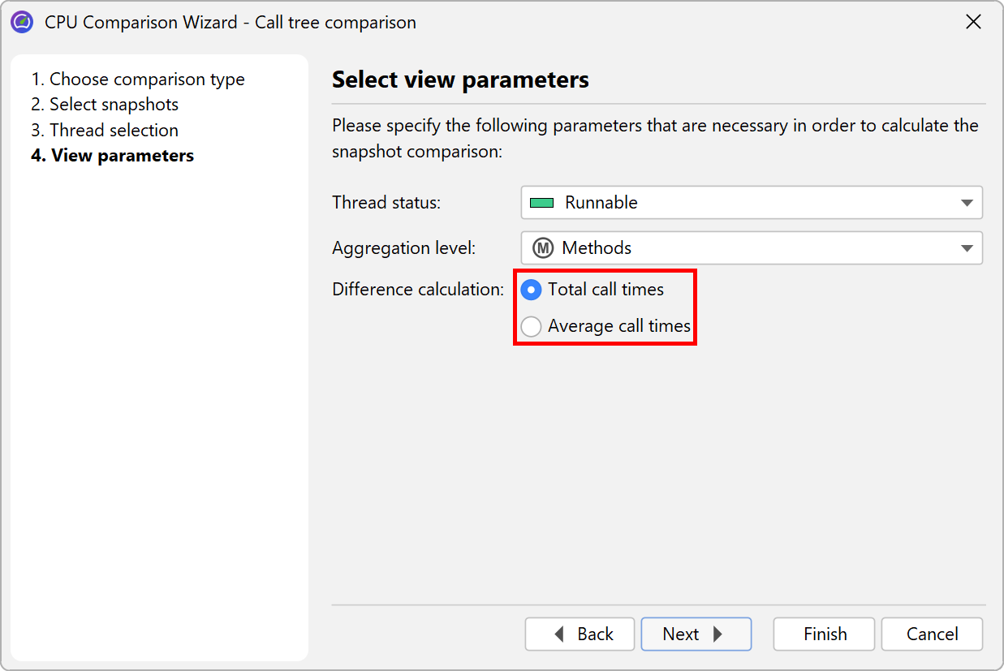Open the Thread status dropdown arrow
Viewport: 1004px width, 671px height.
tap(967, 203)
